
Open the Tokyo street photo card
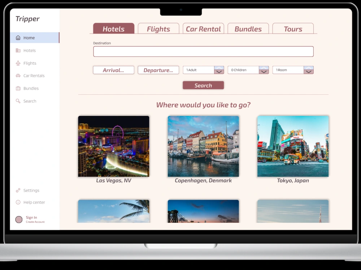293,146
